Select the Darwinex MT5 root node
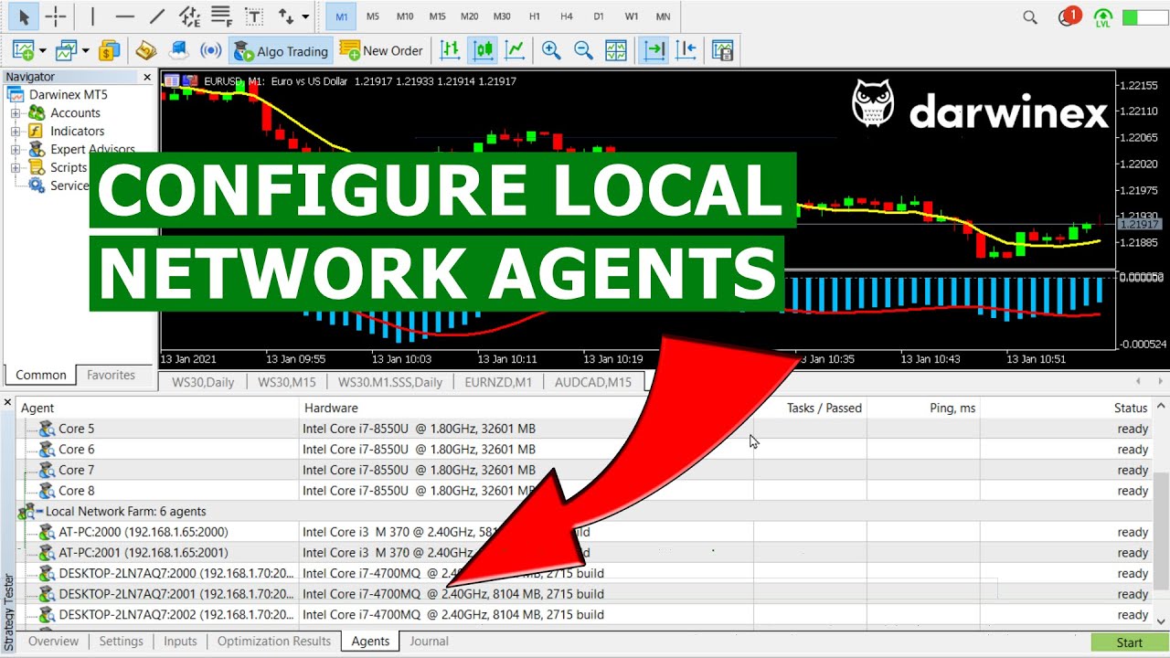Image resolution: width=1170 pixels, height=658 pixels. (56, 95)
